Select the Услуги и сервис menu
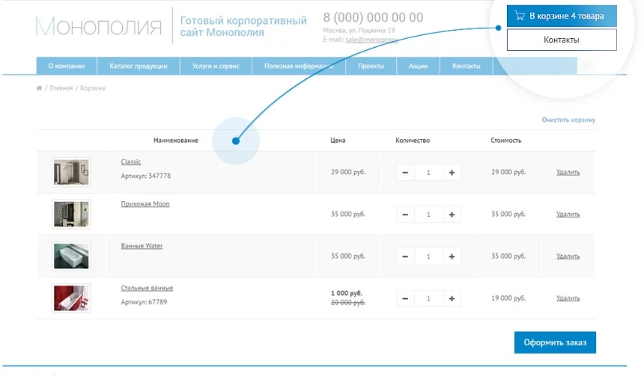The width and height of the screenshot is (644, 376). pos(216,67)
